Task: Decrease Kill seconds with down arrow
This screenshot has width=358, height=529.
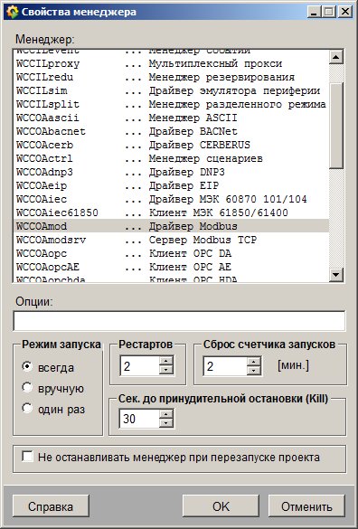Action: point(165,423)
